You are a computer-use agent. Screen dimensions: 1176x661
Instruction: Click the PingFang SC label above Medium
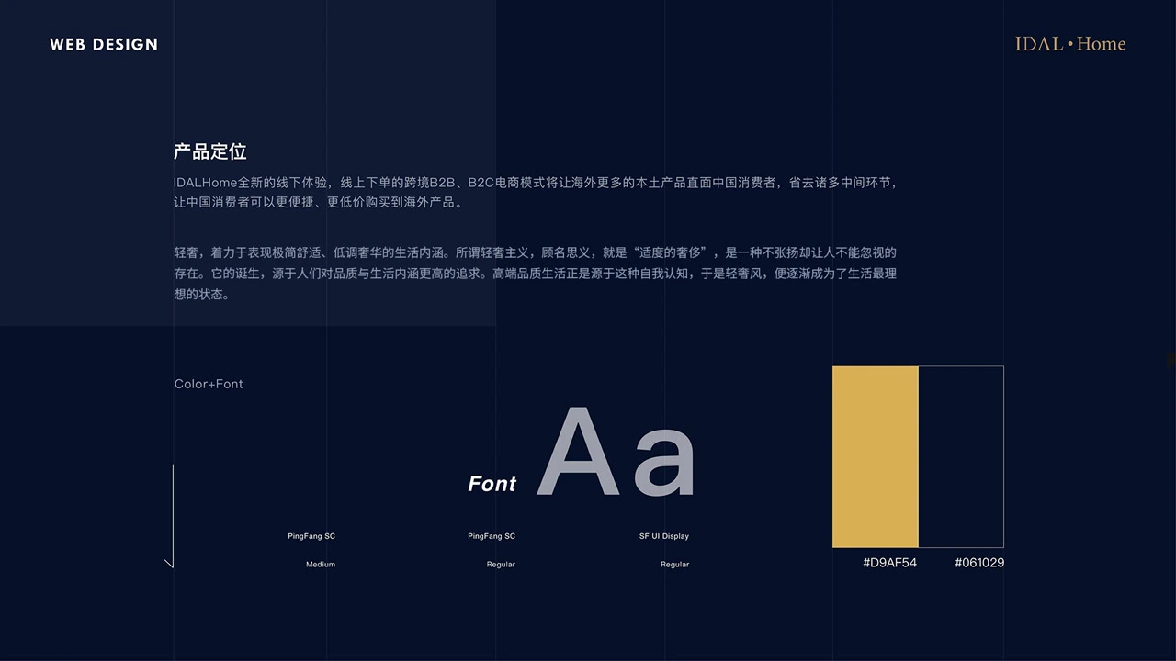(311, 536)
